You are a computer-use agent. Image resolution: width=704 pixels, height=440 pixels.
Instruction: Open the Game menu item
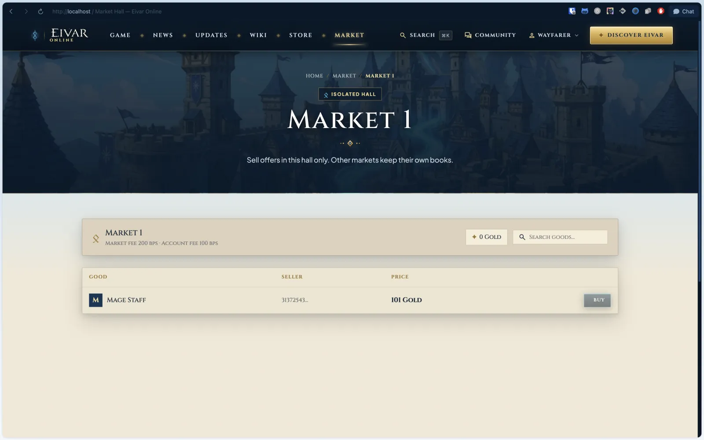point(120,35)
